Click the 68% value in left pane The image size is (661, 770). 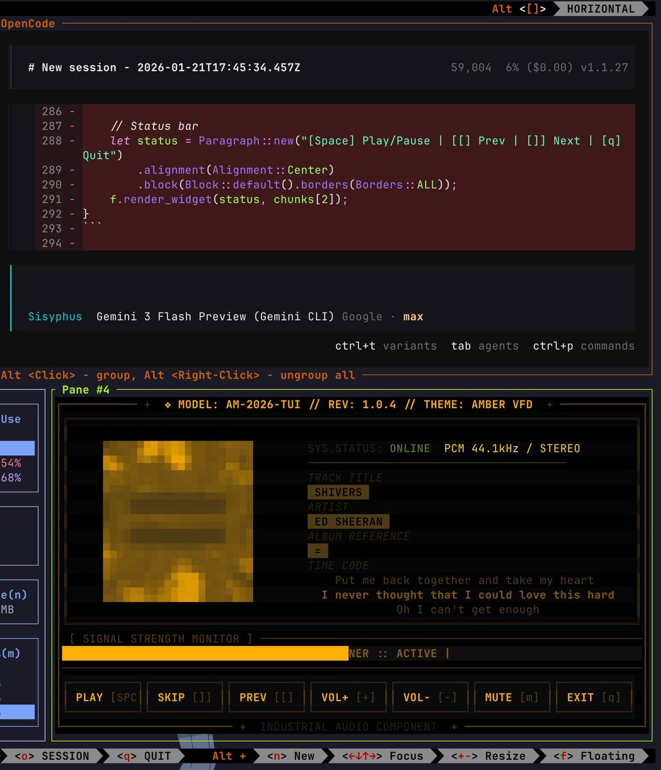click(11, 477)
